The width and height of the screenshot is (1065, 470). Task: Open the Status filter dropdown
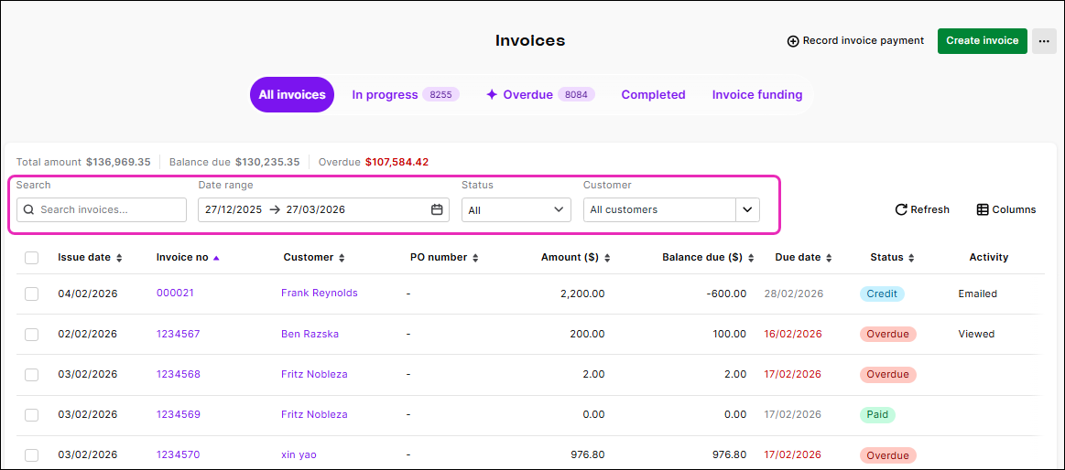516,209
